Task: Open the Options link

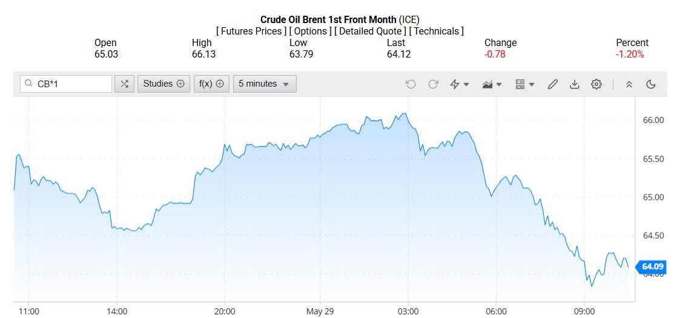Action: click(x=310, y=31)
